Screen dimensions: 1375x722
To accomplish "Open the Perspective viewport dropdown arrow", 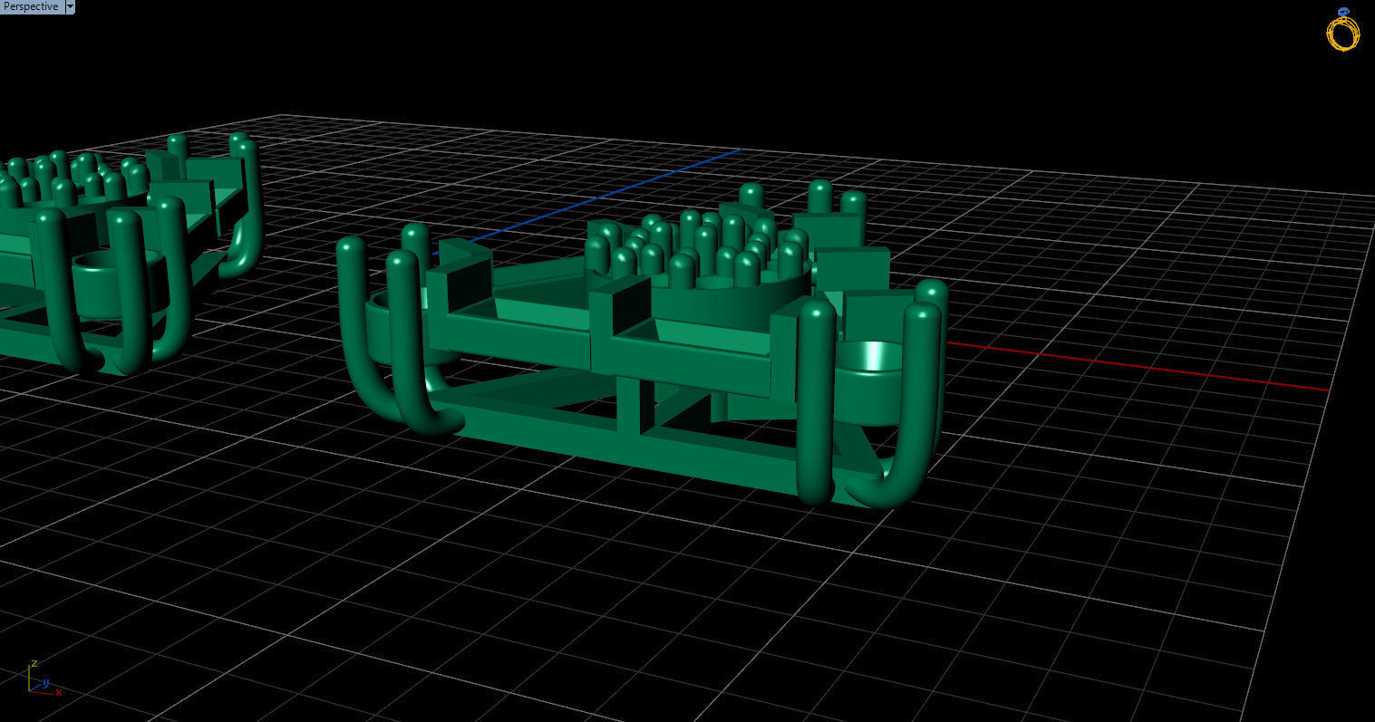I will (71, 6).
